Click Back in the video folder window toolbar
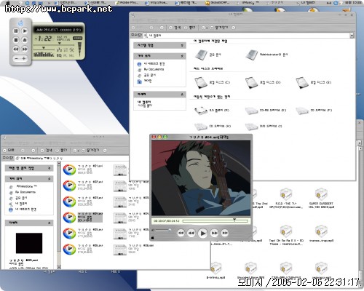 click(x=9, y=151)
